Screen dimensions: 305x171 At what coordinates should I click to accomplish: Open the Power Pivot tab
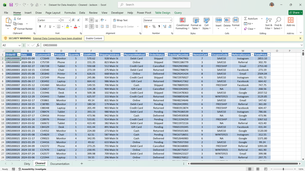click(144, 13)
